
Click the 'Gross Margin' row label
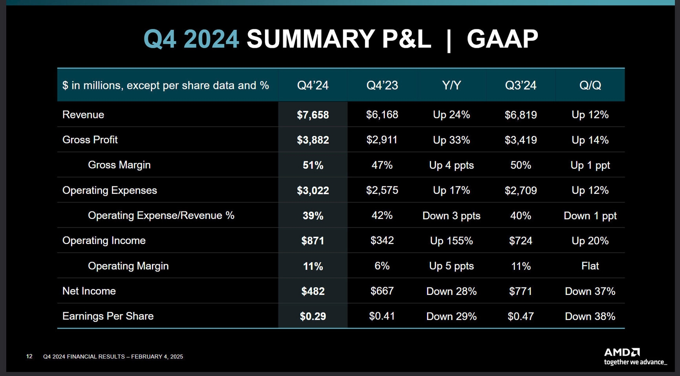click(119, 165)
